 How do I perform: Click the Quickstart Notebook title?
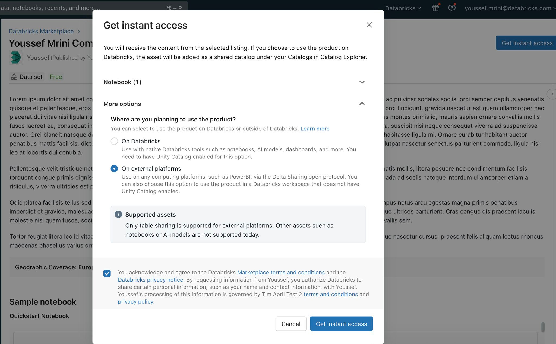(x=39, y=316)
